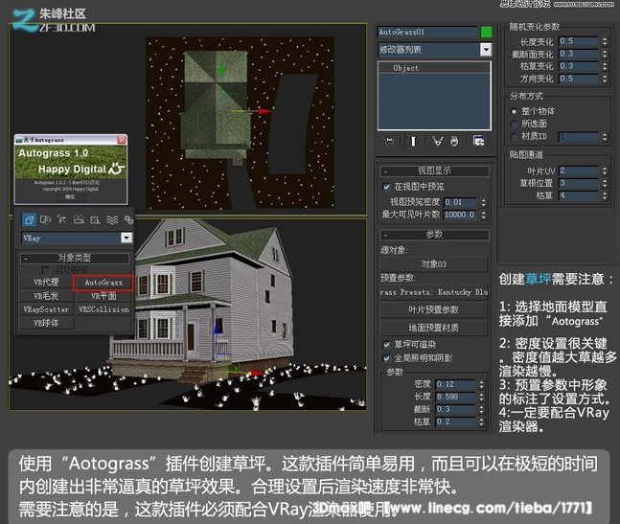The width and height of the screenshot is (620, 524).
Task: Click the 对象03 source object button
Action: tap(434, 264)
